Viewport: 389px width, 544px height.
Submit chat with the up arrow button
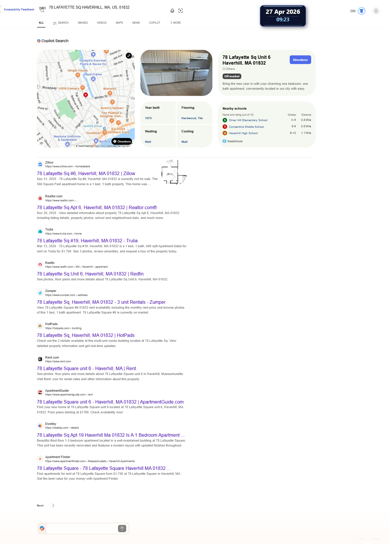click(x=122, y=528)
